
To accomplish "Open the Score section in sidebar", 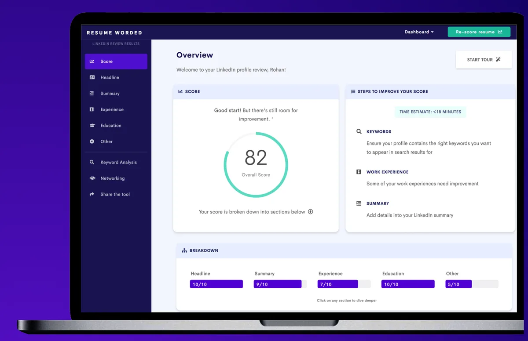I will (116, 62).
